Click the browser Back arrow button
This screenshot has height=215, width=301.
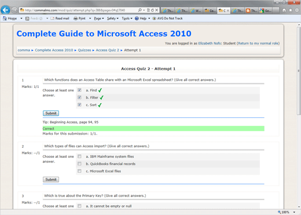(x=5, y=10)
